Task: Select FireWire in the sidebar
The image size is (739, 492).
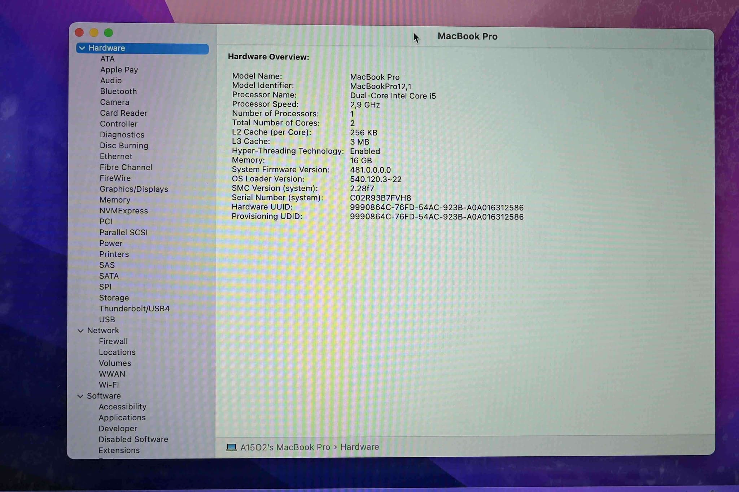Action: 115,178
